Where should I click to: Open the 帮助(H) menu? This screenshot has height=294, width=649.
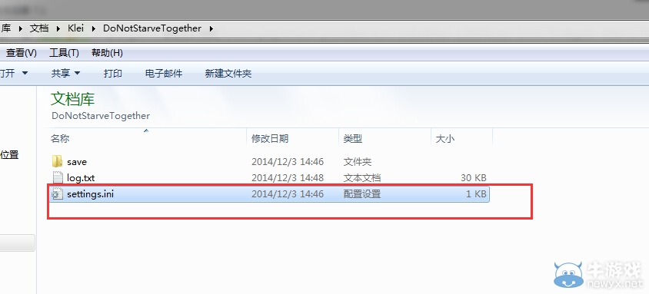(107, 53)
